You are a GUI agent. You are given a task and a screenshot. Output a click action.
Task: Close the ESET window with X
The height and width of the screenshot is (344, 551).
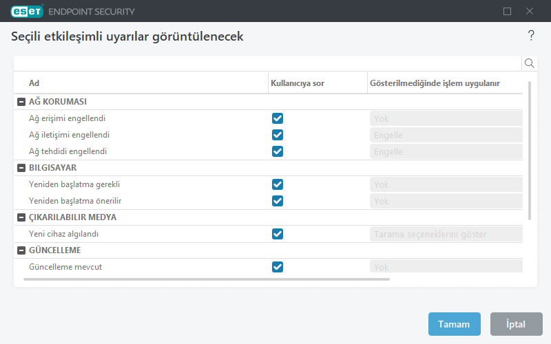coord(530,11)
